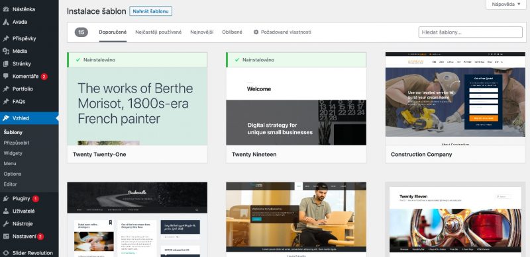Click the Portfolio pin icon

(x=6, y=89)
